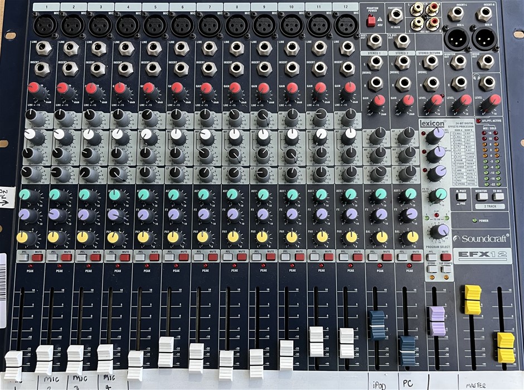This screenshot has width=524, height=390.
Task: Click the channel 1 XLR mic input
Action: tap(44, 25)
